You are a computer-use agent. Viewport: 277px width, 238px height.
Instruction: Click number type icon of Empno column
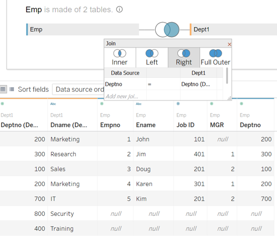102,104
